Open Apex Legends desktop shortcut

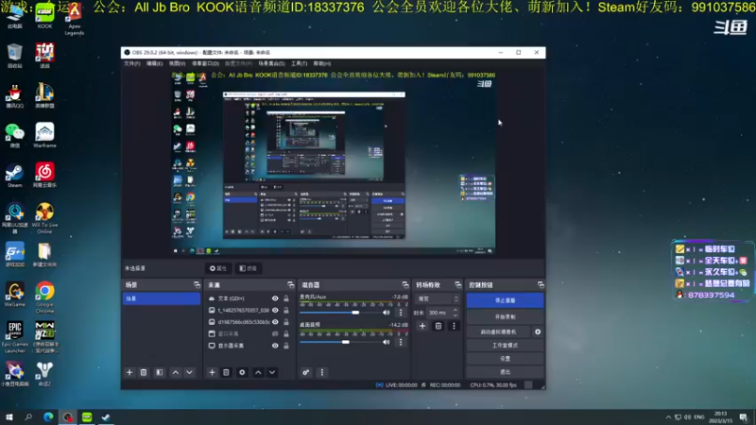(x=75, y=19)
